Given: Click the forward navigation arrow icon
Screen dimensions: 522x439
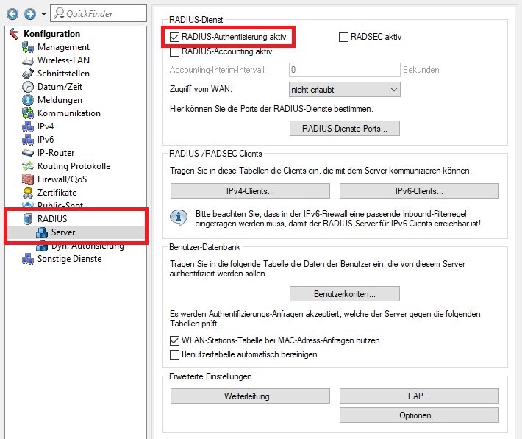Looking at the screenshot, I should (29, 14).
